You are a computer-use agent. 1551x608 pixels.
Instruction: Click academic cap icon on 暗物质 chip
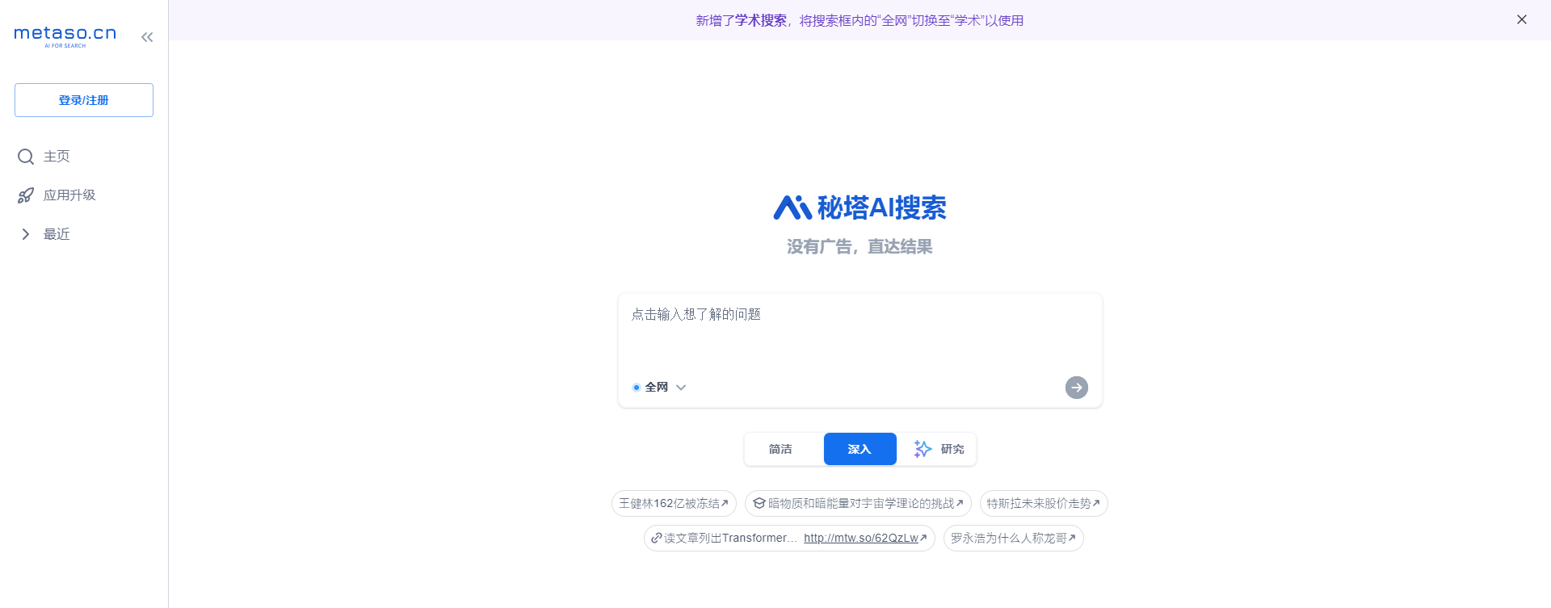pyautogui.click(x=759, y=503)
